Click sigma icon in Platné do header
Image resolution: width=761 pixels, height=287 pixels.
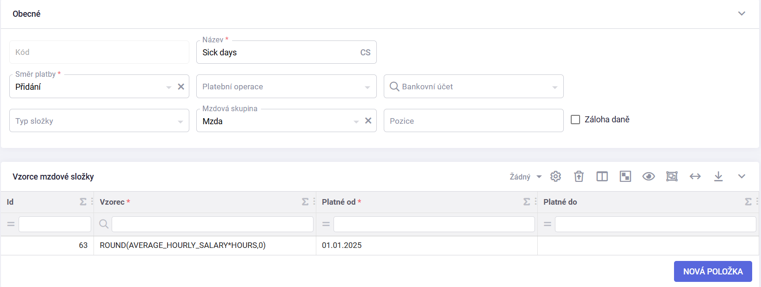[x=748, y=201]
